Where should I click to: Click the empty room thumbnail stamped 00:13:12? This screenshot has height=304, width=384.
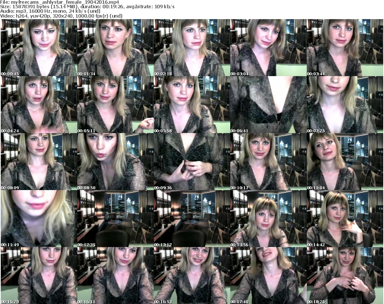tap(192, 219)
